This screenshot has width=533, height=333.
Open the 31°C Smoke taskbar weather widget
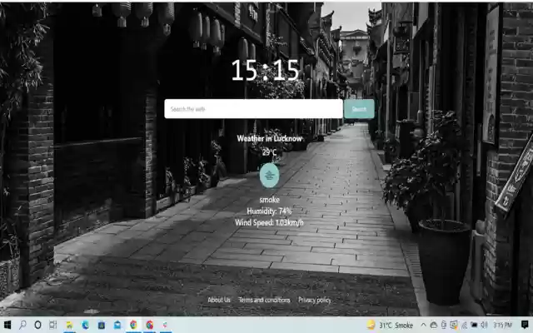pos(390,325)
